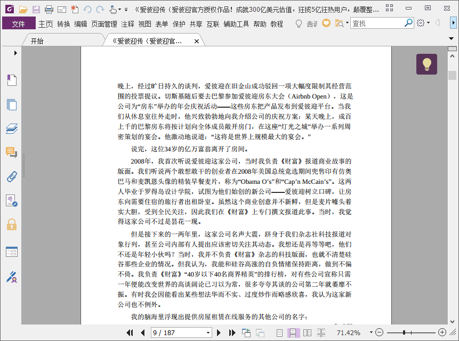Open the zoom percentage dropdown
This screenshot has width=459, height=341.
(x=371, y=332)
